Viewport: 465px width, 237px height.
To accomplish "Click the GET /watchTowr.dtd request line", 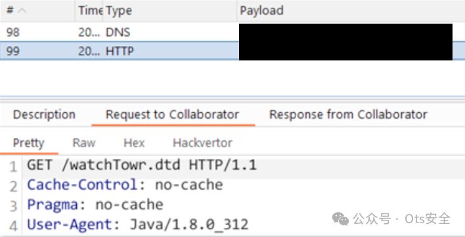I will point(142,165).
